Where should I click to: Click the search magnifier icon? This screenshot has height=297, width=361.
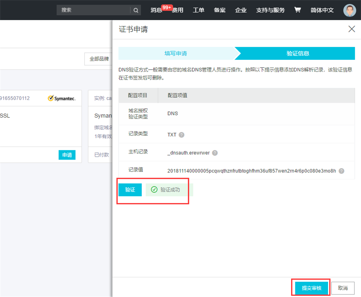click(136, 10)
